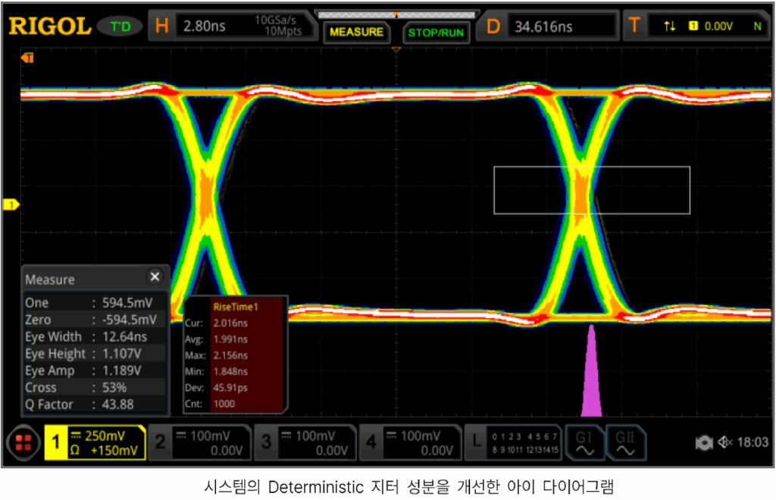Open the G1 signal generator settings

click(585, 443)
